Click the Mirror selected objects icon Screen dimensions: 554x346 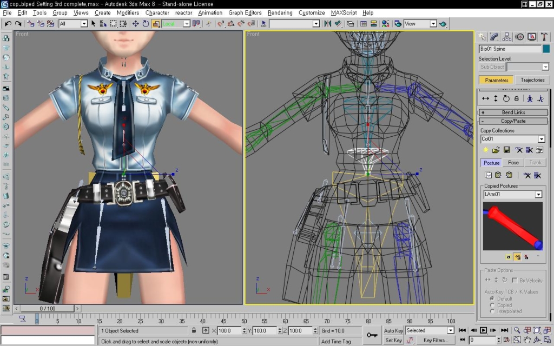click(x=327, y=24)
